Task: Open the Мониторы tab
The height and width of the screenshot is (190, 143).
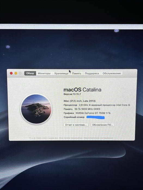Action: click(44, 73)
